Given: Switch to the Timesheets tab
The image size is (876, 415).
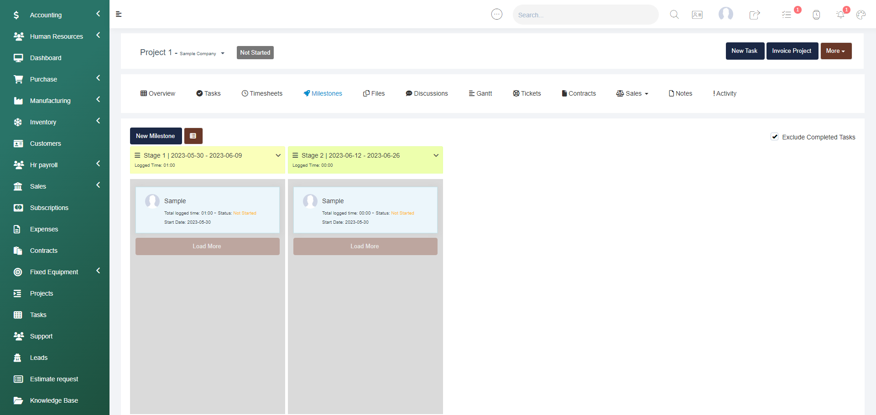Looking at the screenshot, I should [x=262, y=93].
